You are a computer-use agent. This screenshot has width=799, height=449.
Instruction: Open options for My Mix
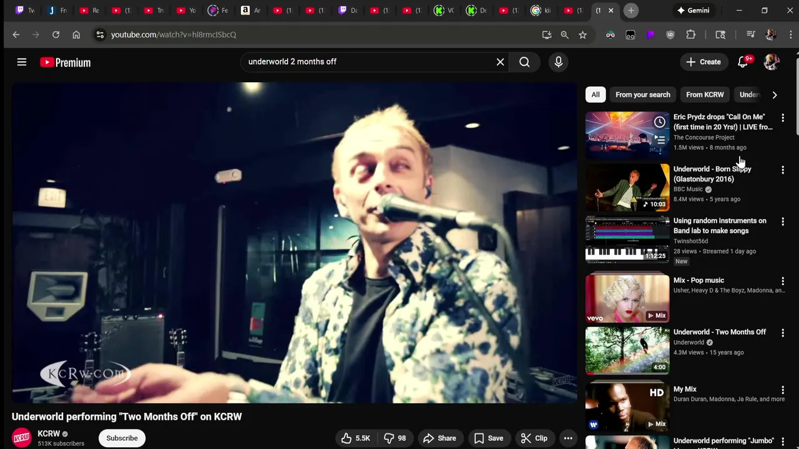point(783,390)
